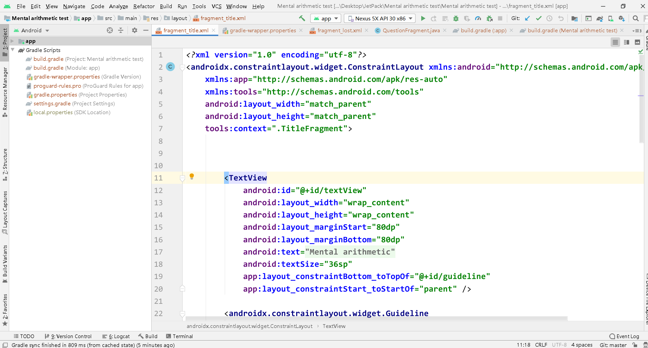
Task: Hide the Project panel with minus icon
Action: pyautogui.click(x=146, y=30)
